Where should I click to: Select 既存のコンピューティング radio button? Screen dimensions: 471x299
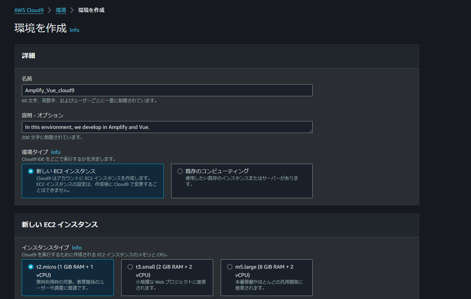coord(180,171)
